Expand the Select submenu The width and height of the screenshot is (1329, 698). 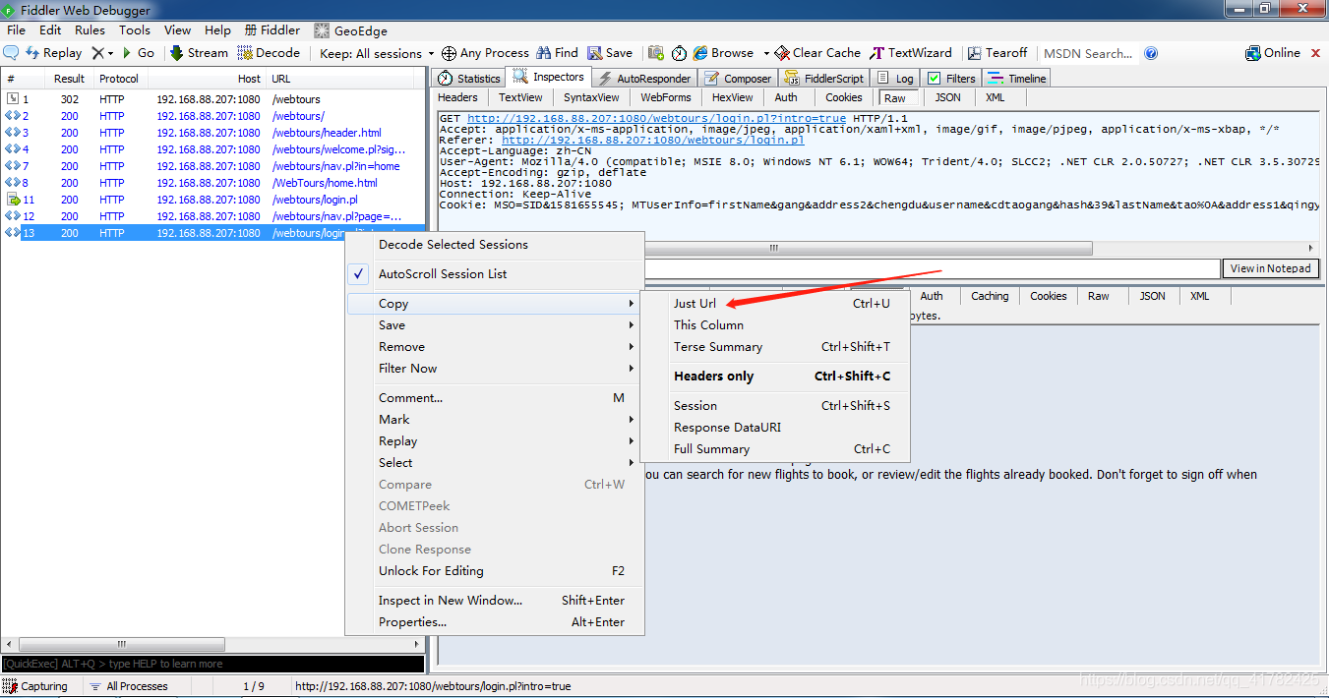coord(494,463)
